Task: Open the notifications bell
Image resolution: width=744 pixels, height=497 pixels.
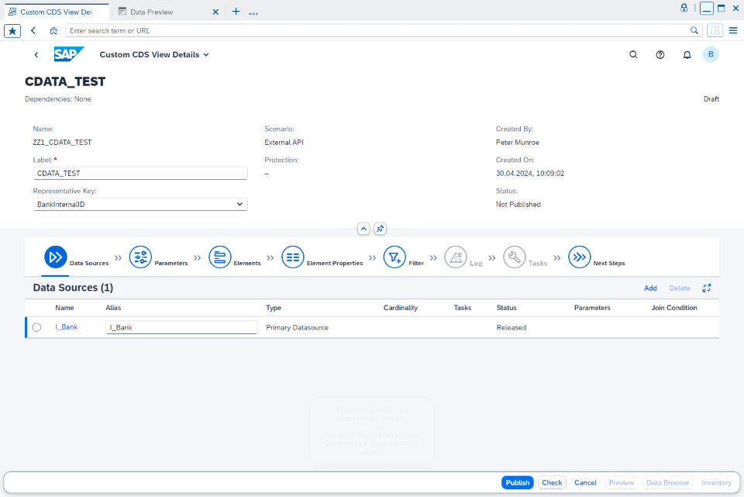Action: (688, 54)
